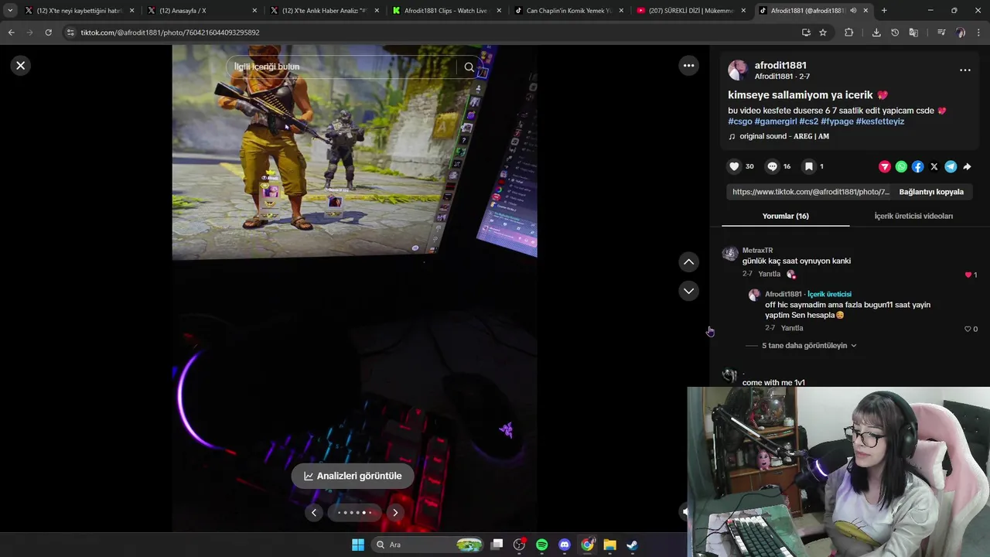Expand '5 tane daha görüntüleyin' replies

[809, 345]
